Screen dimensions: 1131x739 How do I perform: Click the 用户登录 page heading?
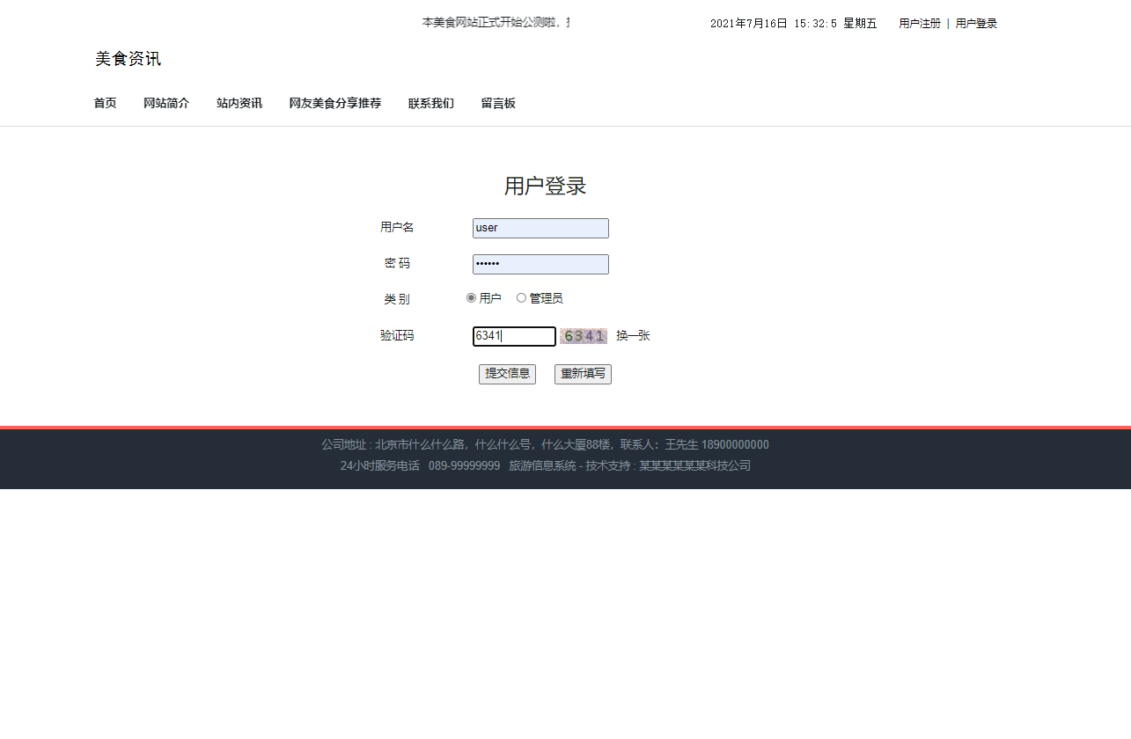[x=546, y=187]
